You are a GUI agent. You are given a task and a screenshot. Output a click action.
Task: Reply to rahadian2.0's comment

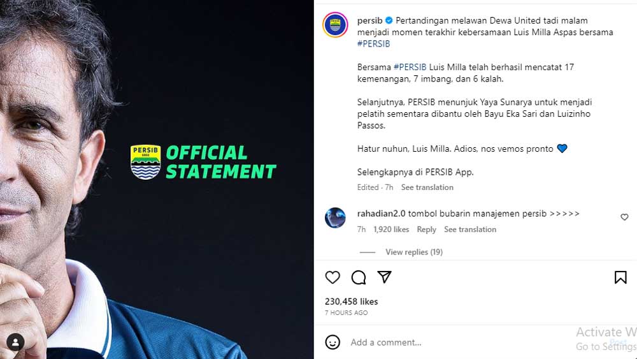coord(426,230)
